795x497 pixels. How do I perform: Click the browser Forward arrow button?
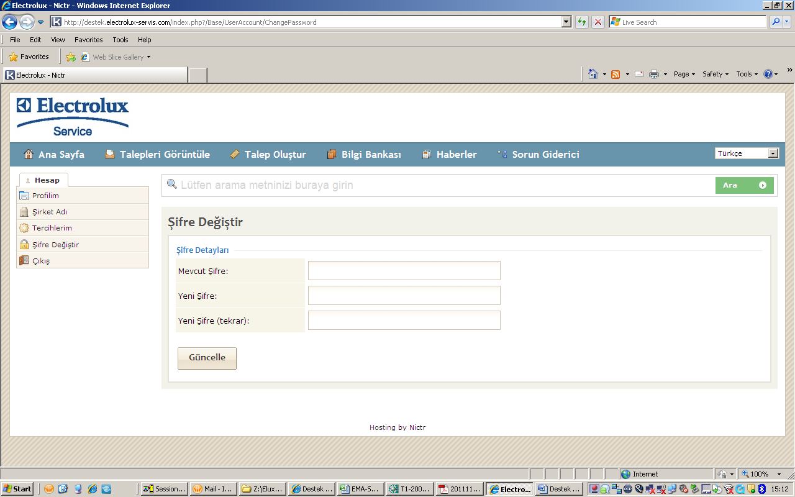point(27,22)
